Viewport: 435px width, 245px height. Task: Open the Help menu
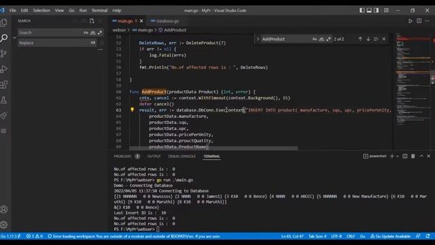(117, 10)
